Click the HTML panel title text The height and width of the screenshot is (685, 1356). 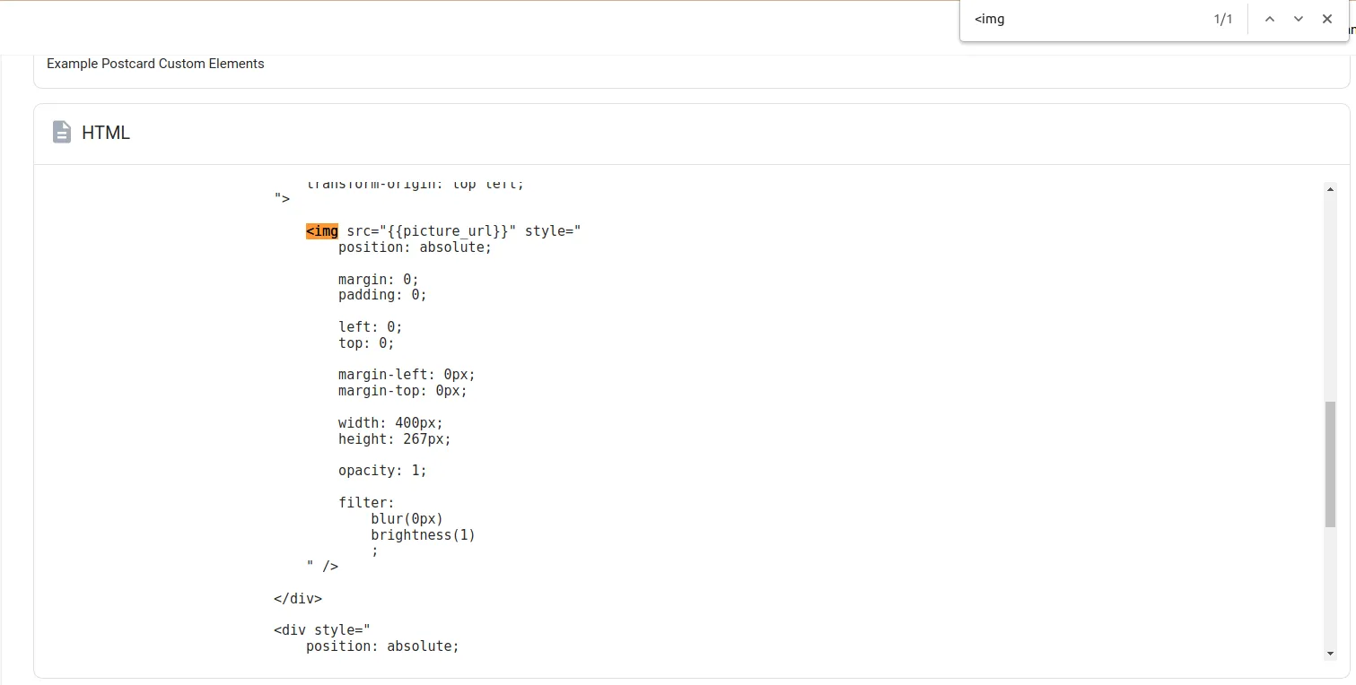point(105,132)
